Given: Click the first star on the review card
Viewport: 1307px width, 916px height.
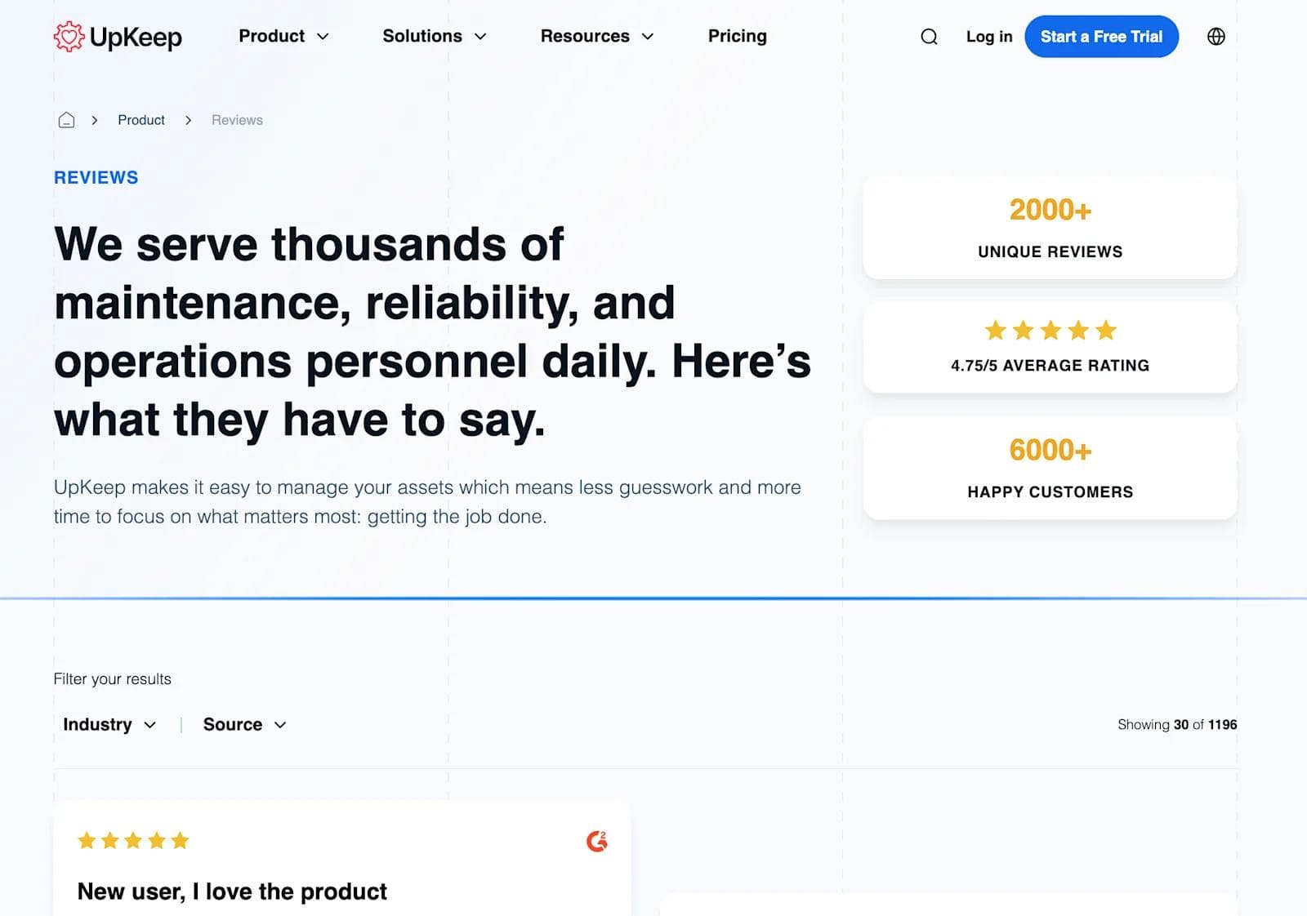Looking at the screenshot, I should 86,840.
